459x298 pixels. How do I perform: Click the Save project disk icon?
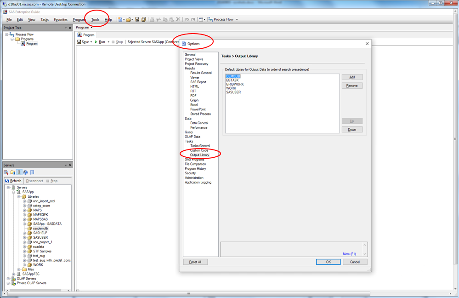[x=137, y=19]
